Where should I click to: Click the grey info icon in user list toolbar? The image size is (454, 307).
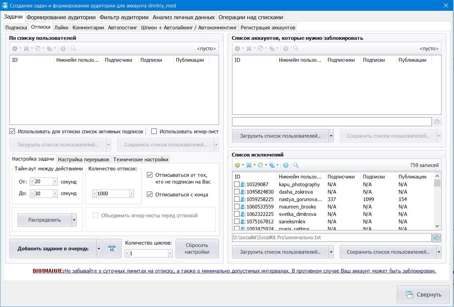pyautogui.click(x=63, y=49)
